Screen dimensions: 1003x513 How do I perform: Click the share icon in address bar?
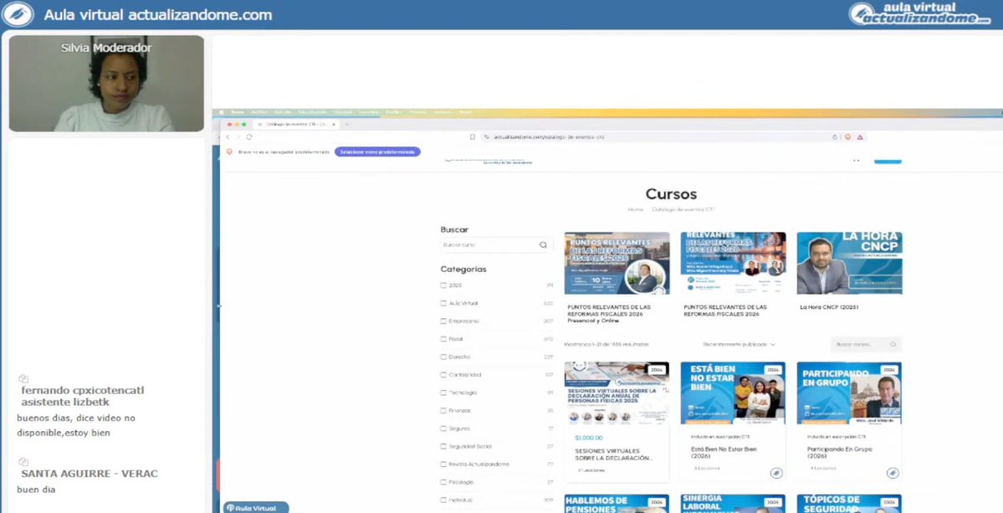coord(835,137)
